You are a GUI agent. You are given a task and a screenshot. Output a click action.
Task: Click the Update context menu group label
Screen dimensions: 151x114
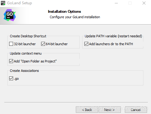26,53
